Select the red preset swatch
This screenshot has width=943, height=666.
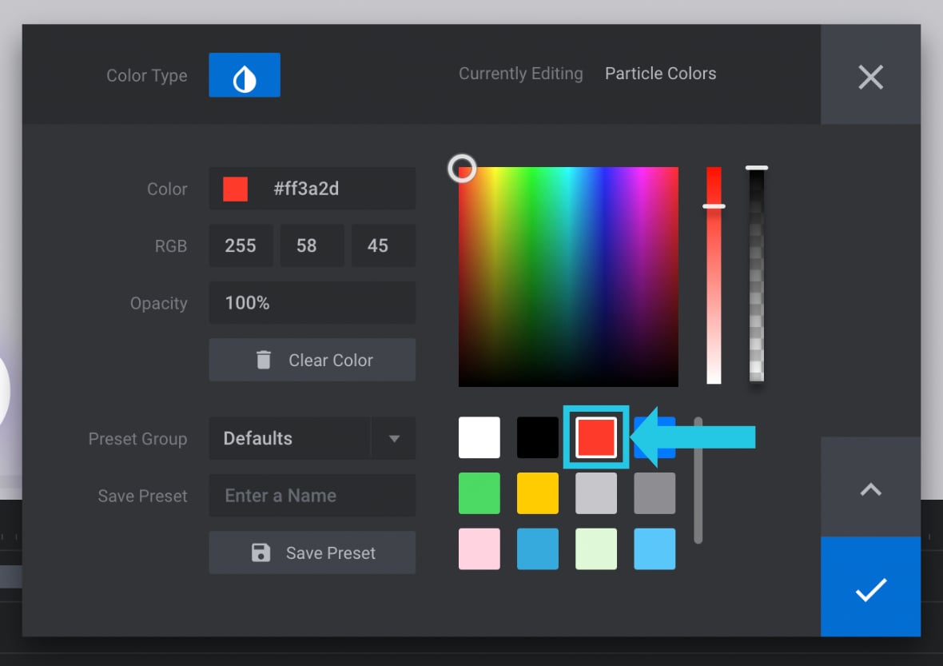pos(596,437)
